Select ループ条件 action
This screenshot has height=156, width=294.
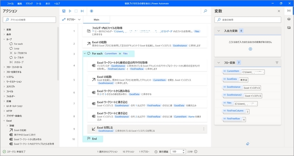(x=17, y=57)
